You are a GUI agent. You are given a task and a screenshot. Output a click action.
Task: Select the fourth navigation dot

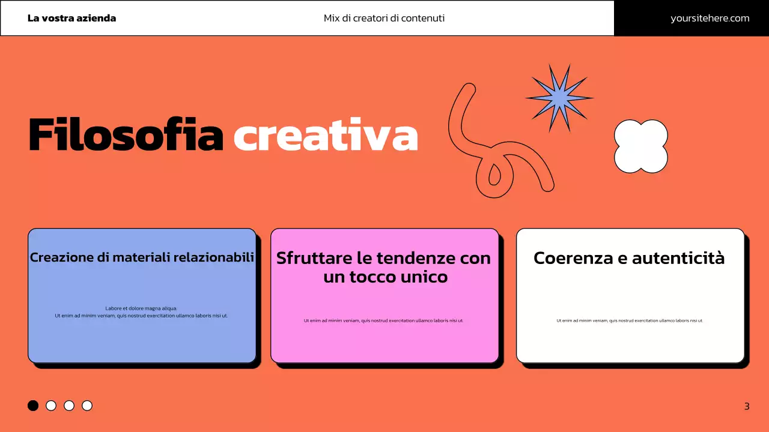(88, 406)
